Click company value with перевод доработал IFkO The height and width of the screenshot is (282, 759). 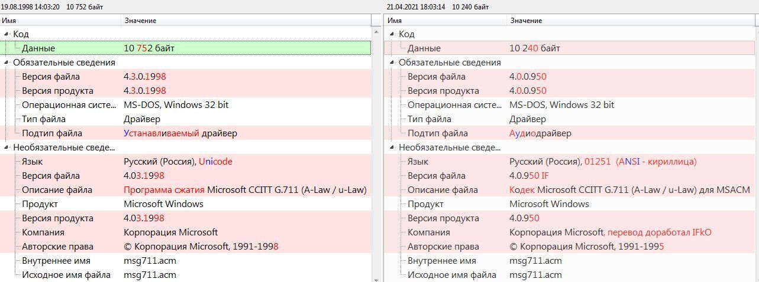(611, 232)
